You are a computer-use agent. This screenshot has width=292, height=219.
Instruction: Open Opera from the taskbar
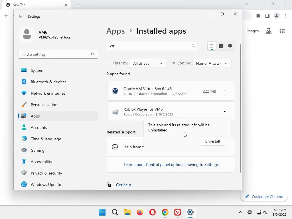(152, 212)
